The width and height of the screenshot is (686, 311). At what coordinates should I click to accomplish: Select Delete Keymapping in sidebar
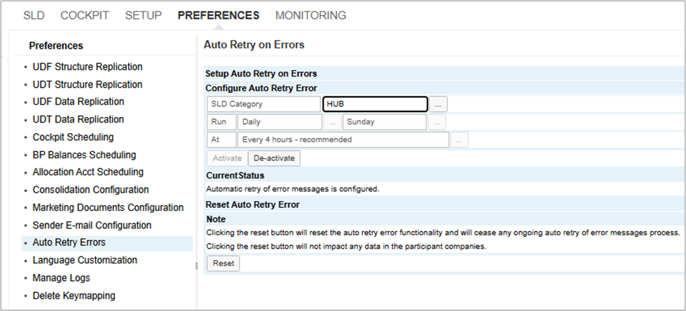click(x=74, y=296)
